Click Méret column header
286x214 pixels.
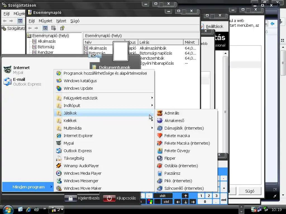click(191, 42)
